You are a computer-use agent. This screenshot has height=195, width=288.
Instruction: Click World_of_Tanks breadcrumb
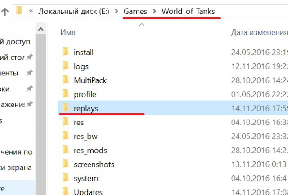[x=188, y=11]
